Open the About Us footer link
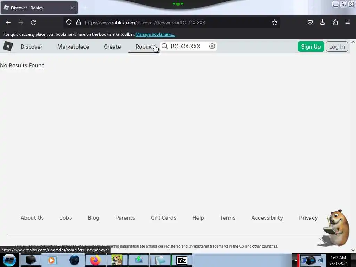Image resolution: width=356 pixels, height=267 pixels. coord(32,218)
